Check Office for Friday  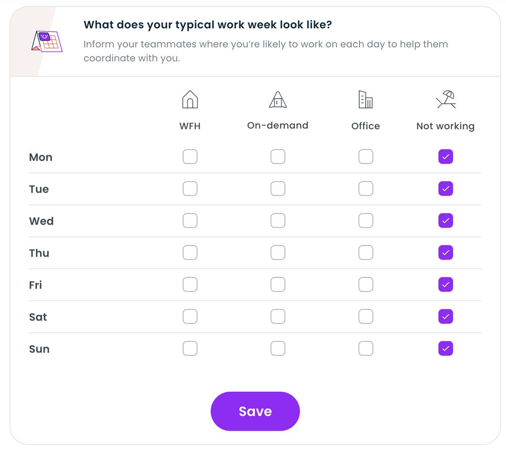click(x=365, y=284)
